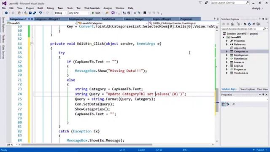The height and width of the screenshot is (152, 270).
Task: Click the Increase Indent toolbar icon
Action: 139,13
